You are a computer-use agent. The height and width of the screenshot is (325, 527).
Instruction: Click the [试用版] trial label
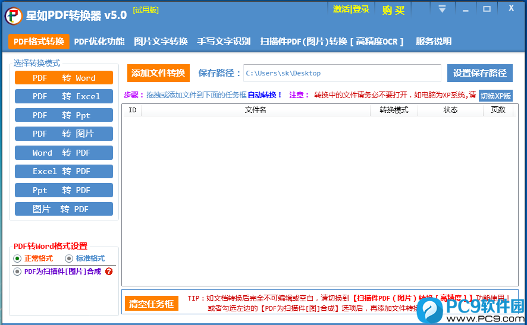[146, 10]
